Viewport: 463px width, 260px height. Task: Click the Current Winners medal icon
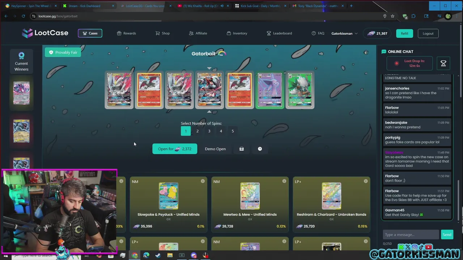(21, 55)
